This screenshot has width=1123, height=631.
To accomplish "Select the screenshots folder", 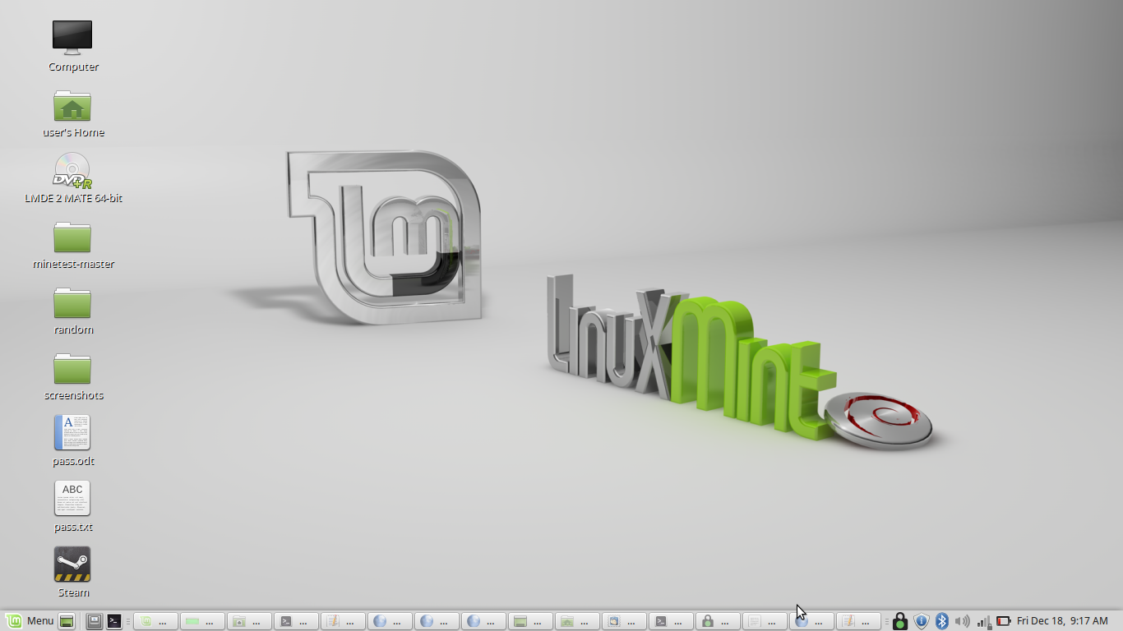I will coord(73,376).
